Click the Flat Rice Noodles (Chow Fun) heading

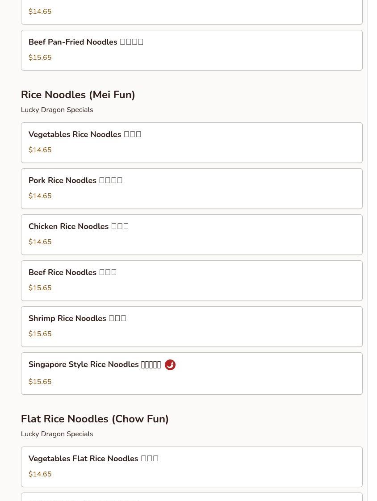point(95,419)
